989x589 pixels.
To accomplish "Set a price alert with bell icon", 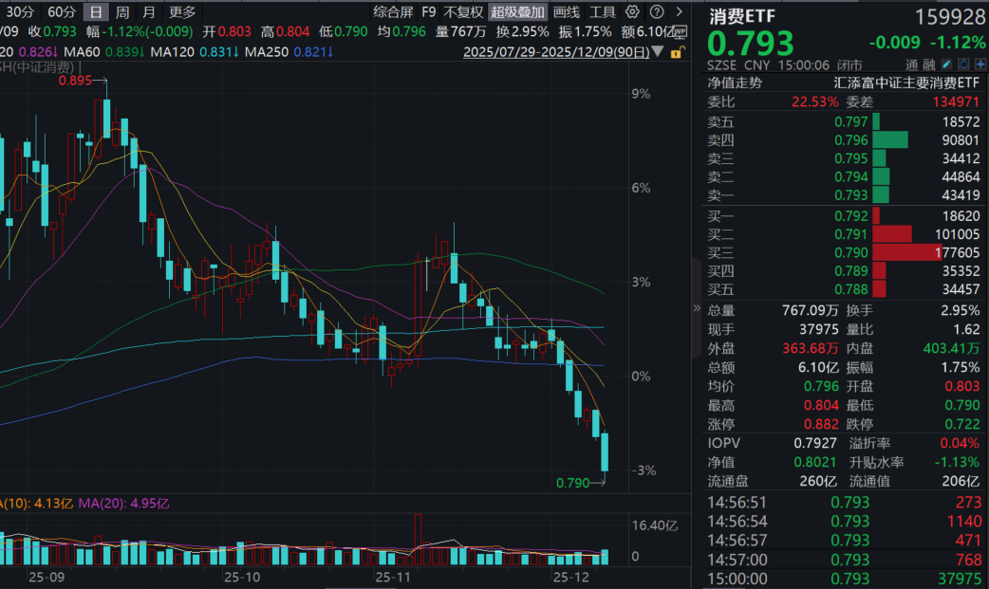I will click(x=963, y=64).
